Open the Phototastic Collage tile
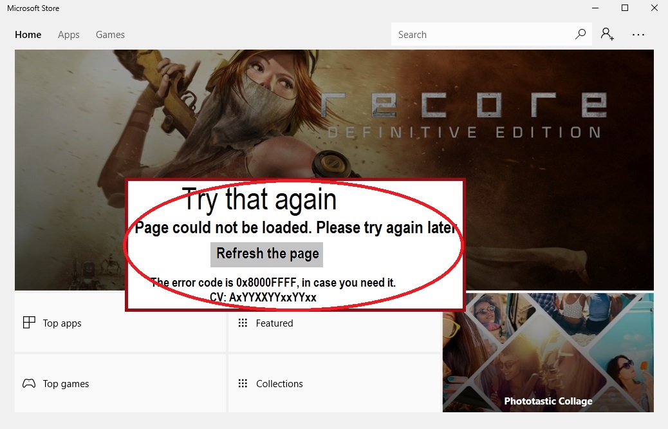The height and width of the screenshot is (429, 668). point(548,352)
